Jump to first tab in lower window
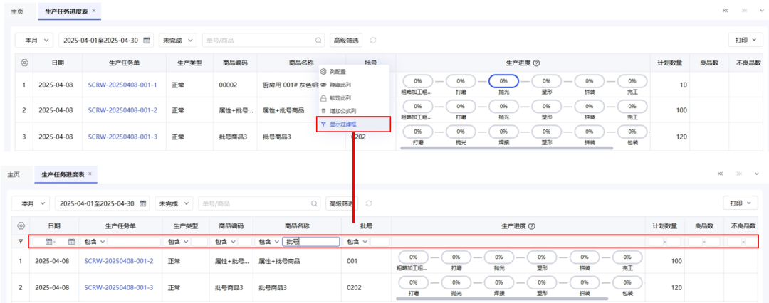The width and height of the screenshot is (769, 303). [x=720, y=174]
